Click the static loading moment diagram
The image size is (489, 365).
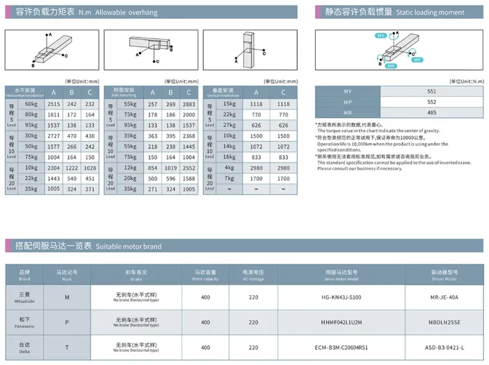coord(399,50)
